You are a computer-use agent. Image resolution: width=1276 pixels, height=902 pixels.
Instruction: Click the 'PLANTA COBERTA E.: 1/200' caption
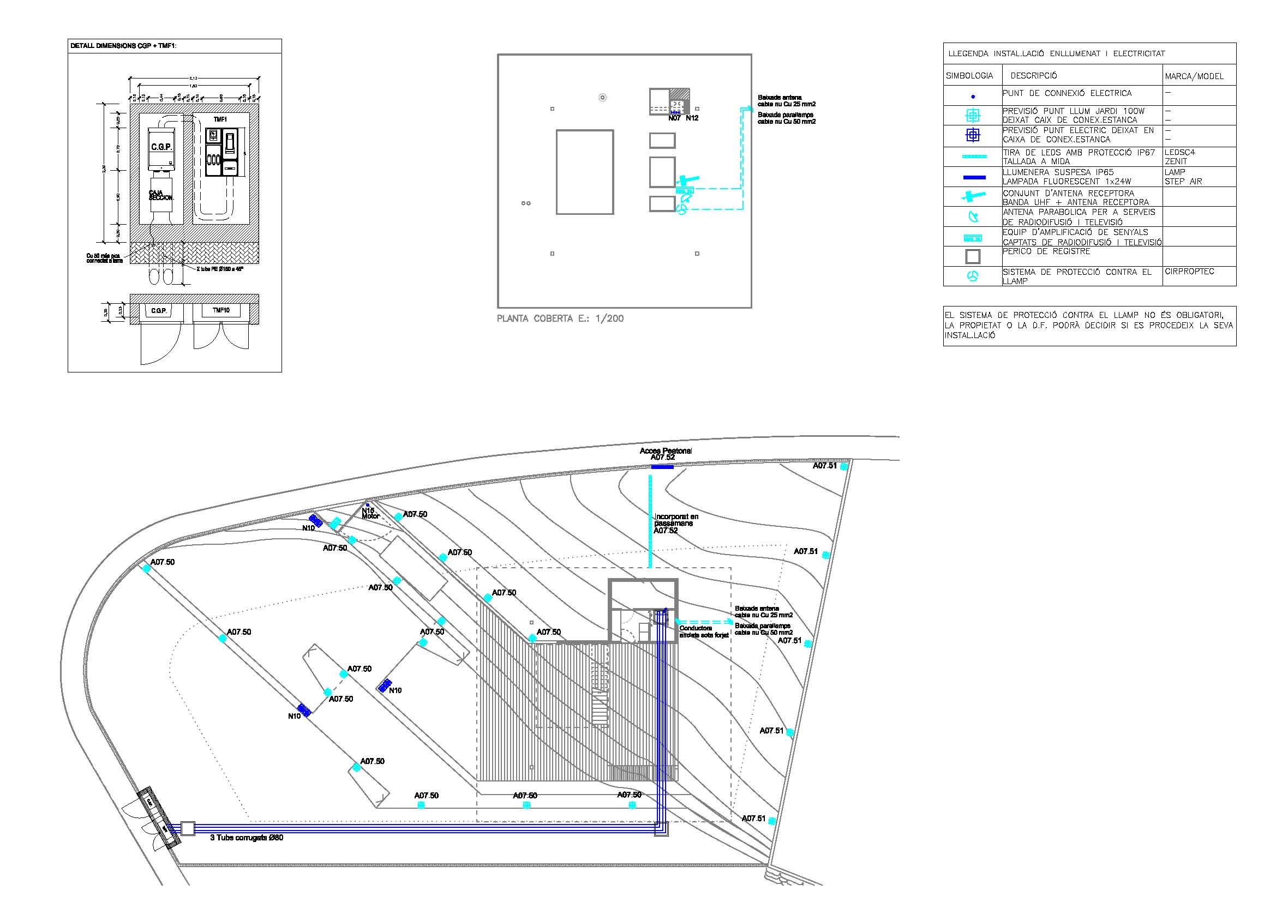[x=560, y=319]
